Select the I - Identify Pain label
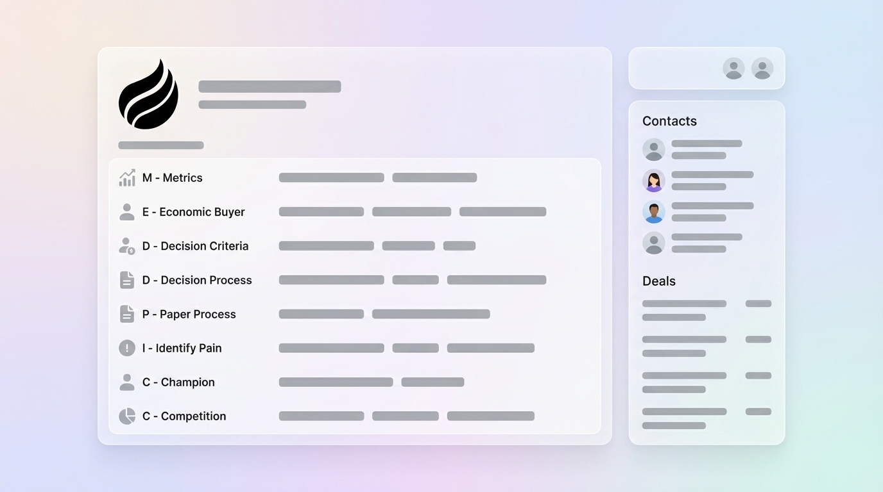The image size is (883, 492). (182, 348)
